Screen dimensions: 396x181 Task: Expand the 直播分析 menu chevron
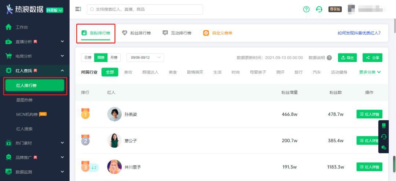pyautogui.click(x=62, y=41)
